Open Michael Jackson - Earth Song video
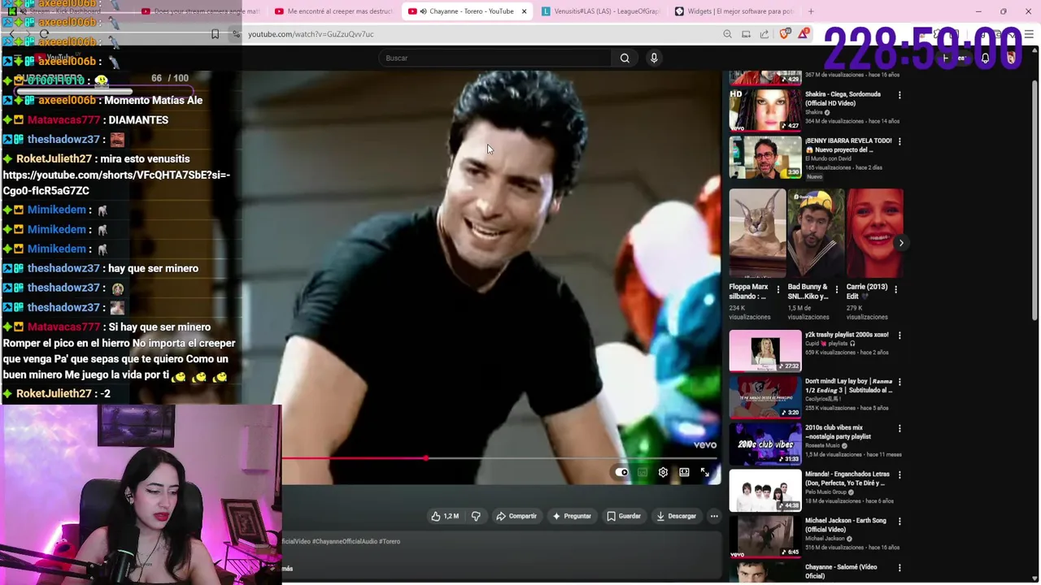1041x585 pixels. click(765, 535)
